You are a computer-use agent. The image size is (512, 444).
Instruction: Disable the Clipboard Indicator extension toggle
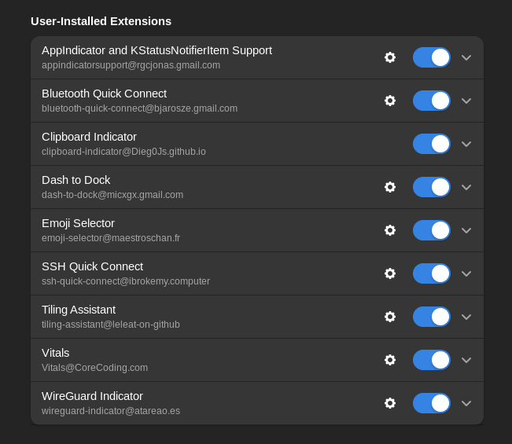pos(432,144)
